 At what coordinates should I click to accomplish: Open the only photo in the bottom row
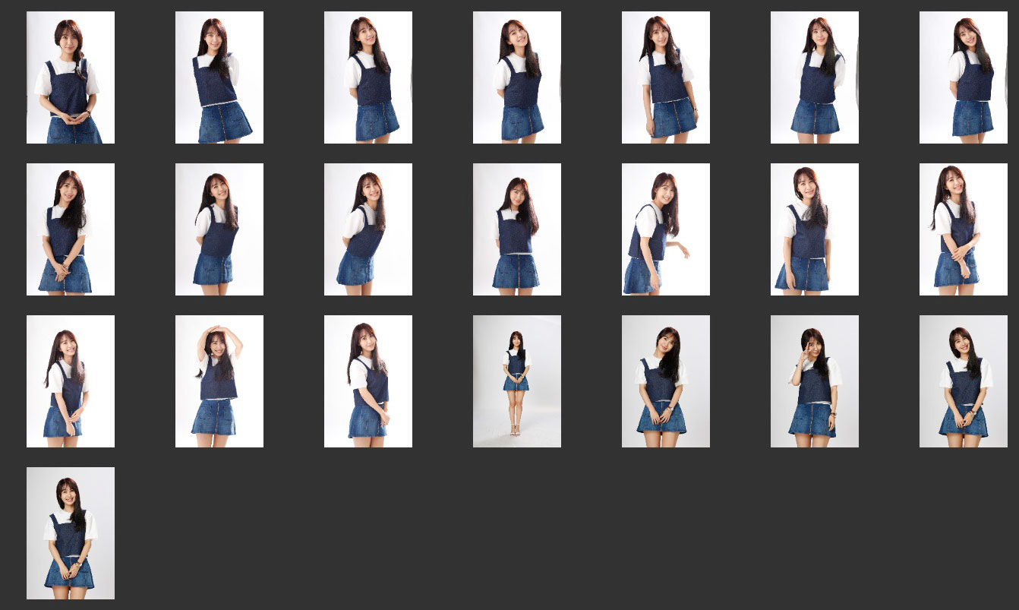[x=71, y=533]
